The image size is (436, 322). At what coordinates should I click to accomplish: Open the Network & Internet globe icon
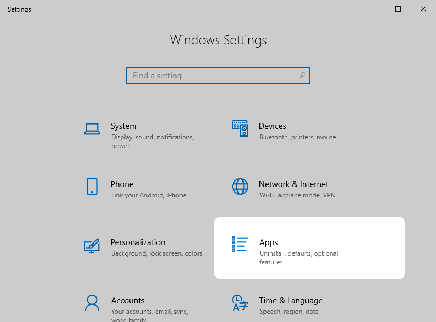pyautogui.click(x=240, y=187)
